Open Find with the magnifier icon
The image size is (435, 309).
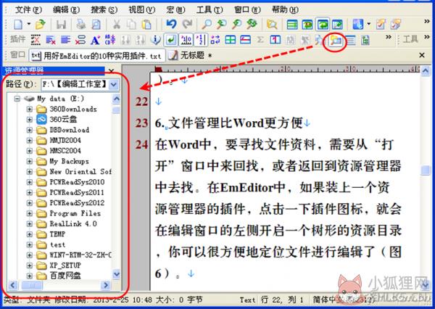pyautogui.click(x=207, y=25)
